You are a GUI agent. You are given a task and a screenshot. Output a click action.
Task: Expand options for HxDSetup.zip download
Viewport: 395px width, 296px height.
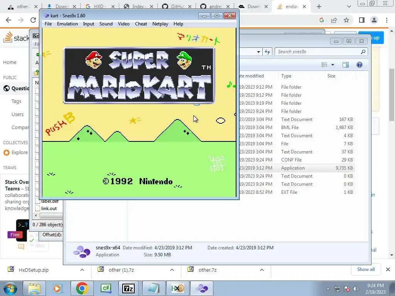82,270
